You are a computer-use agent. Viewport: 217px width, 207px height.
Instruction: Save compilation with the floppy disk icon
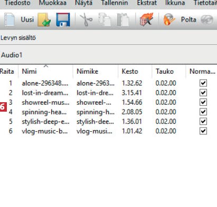63,19
